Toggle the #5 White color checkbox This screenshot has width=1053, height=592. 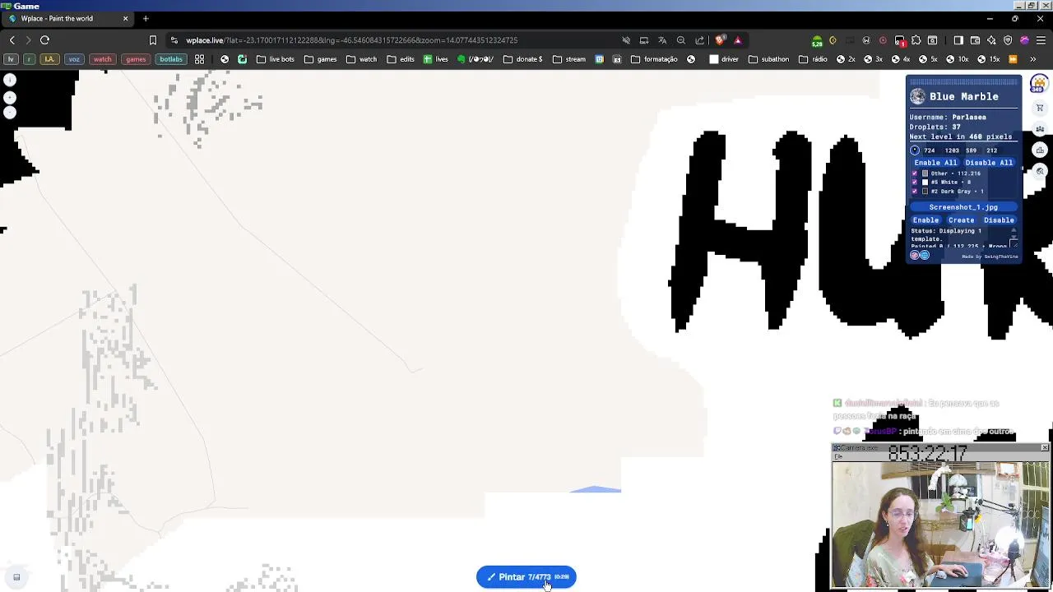point(915,183)
